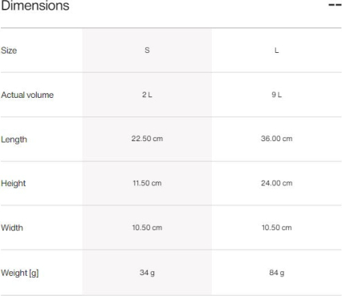Click the 11.50 cm height value
The height and width of the screenshot is (296, 342).
(x=147, y=183)
